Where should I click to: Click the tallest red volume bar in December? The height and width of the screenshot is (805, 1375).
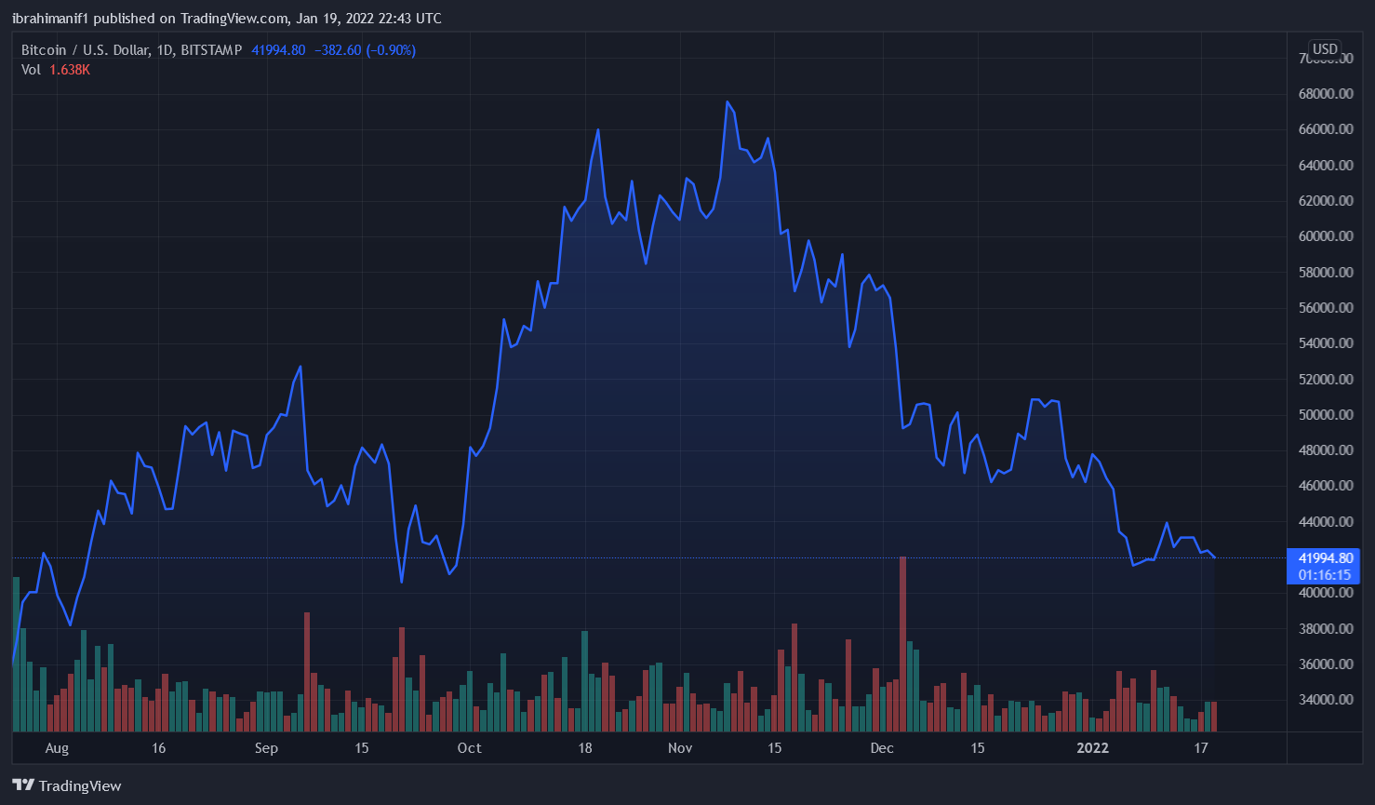tap(902, 642)
